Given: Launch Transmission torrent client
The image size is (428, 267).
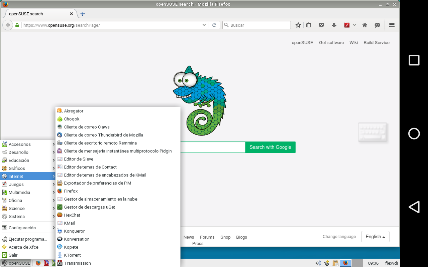Looking at the screenshot, I should [x=118, y=263].
